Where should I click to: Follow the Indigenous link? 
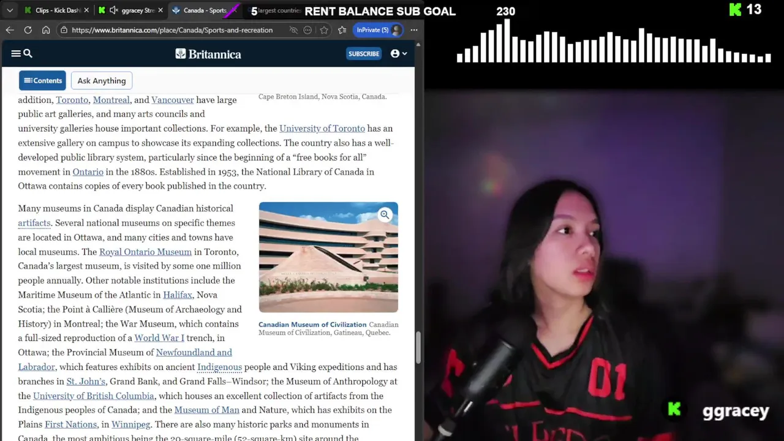point(220,367)
